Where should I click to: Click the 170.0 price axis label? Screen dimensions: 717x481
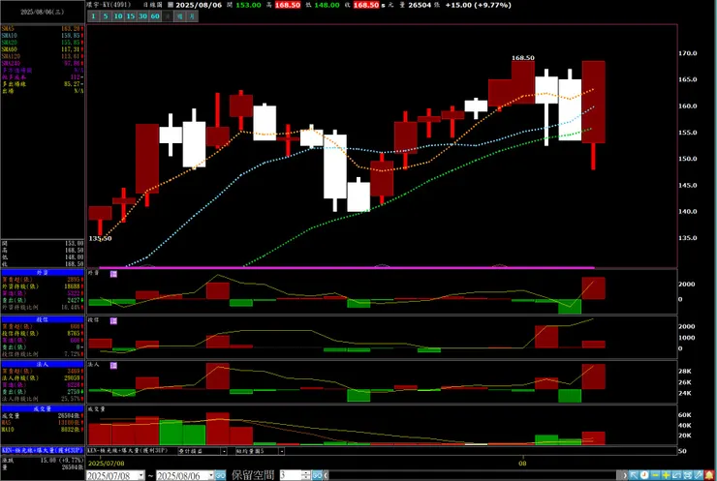[688, 53]
